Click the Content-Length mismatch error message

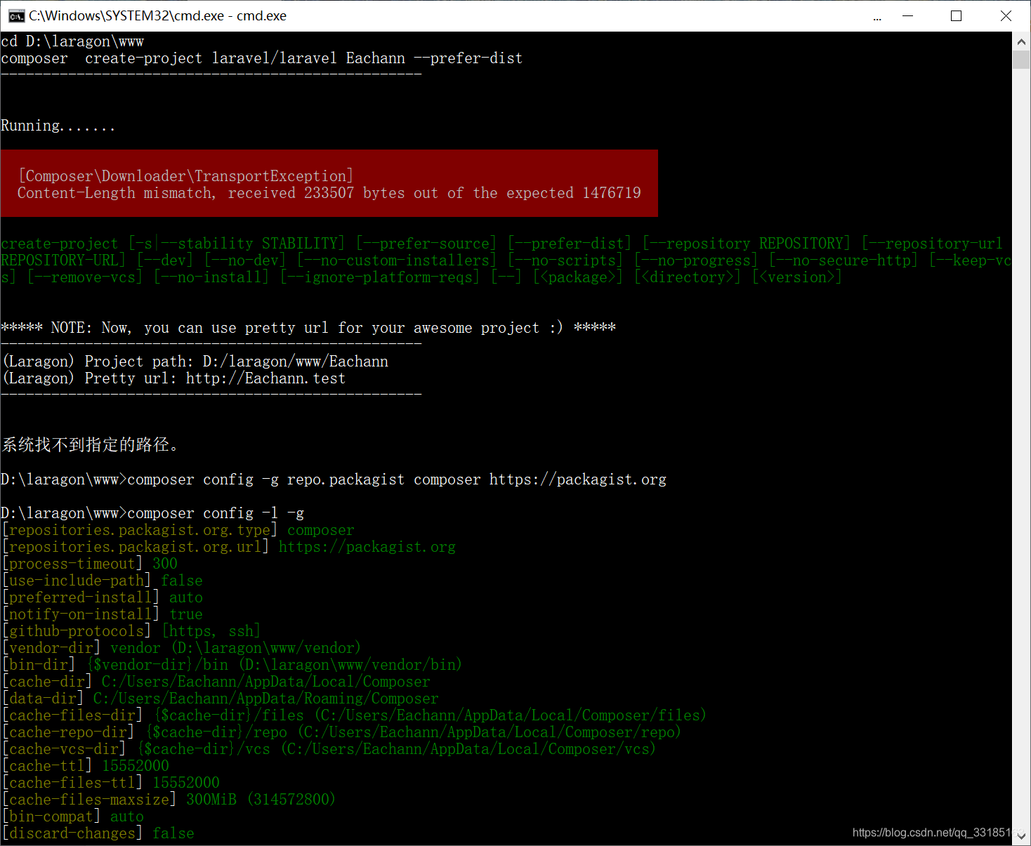pyautogui.click(x=329, y=193)
